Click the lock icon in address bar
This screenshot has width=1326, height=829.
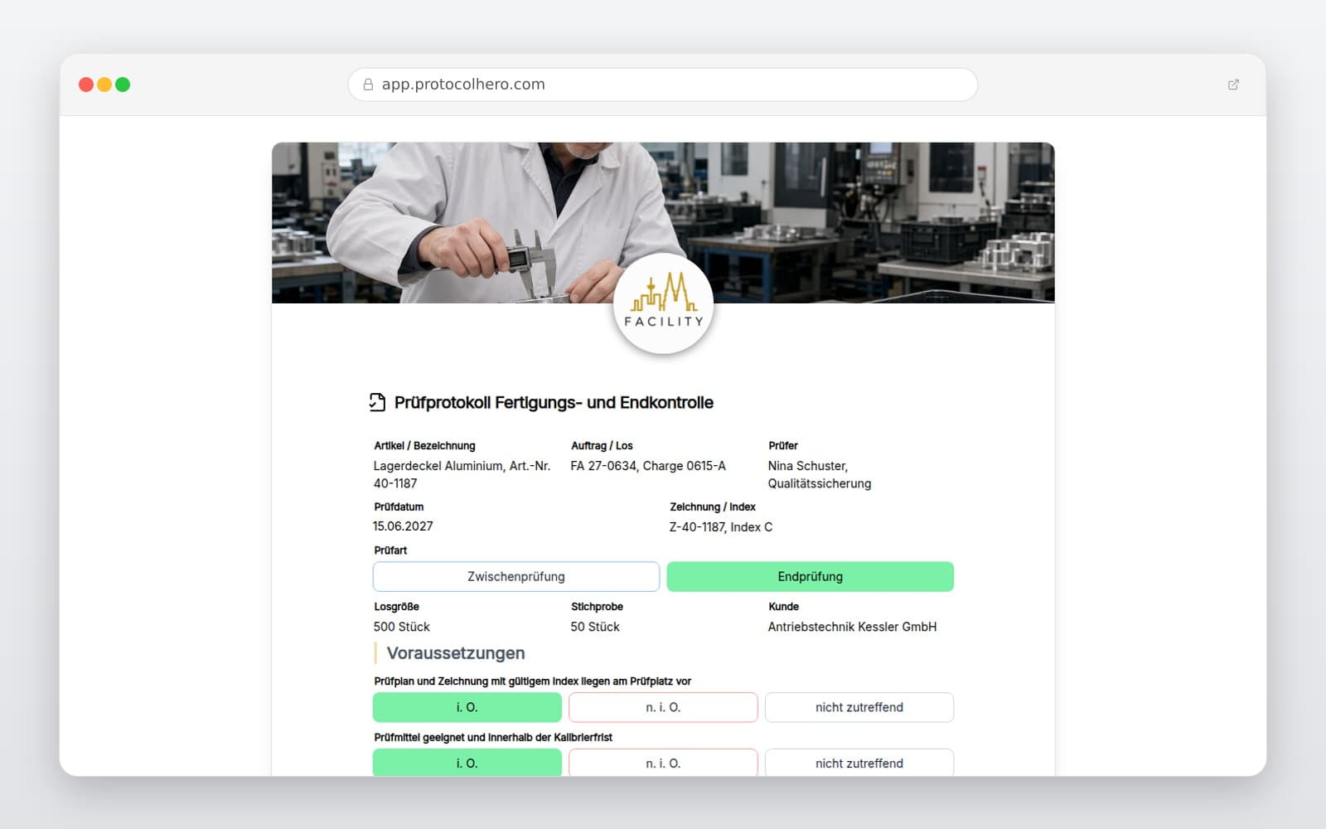tap(368, 85)
